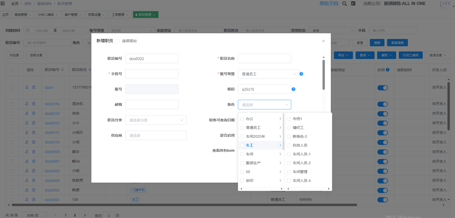Click the info icon next to 启用 column
This screenshot has height=218, width=455.
(388, 70)
